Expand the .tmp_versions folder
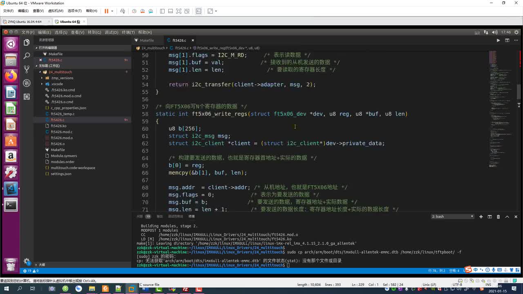523x294 pixels. (x=62, y=78)
